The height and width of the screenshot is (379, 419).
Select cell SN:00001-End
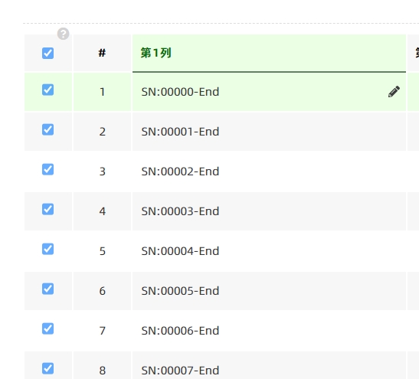(x=269, y=132)
